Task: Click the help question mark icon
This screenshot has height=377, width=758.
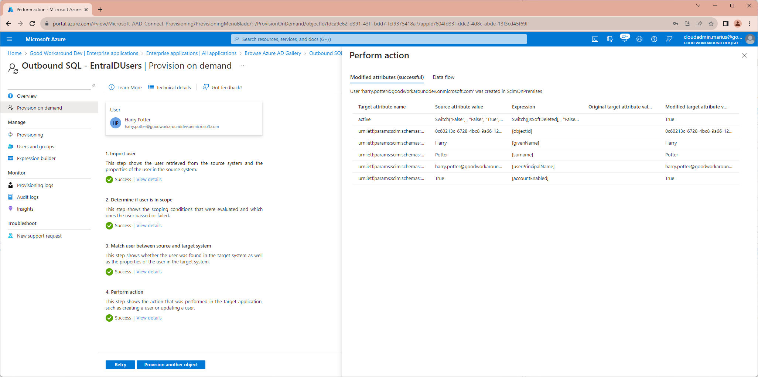Action: pos(654,39)
